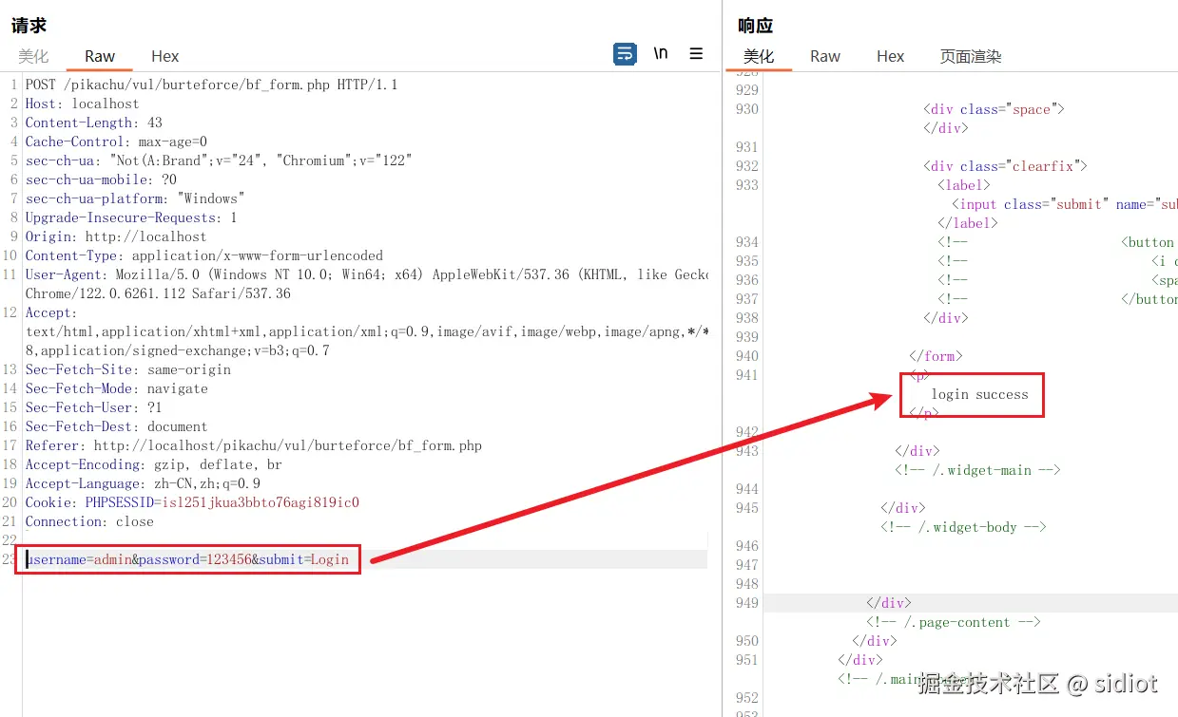The height and width of the screenshot is (717, 1178).
Task: Open the response 页面渲染 tab
Action: [971, 56]
